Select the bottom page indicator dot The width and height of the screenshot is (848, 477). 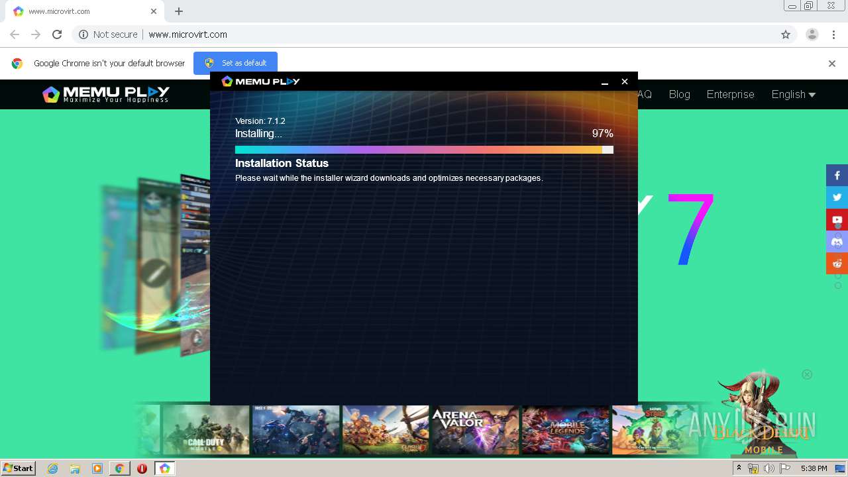[x=838, y=286]
